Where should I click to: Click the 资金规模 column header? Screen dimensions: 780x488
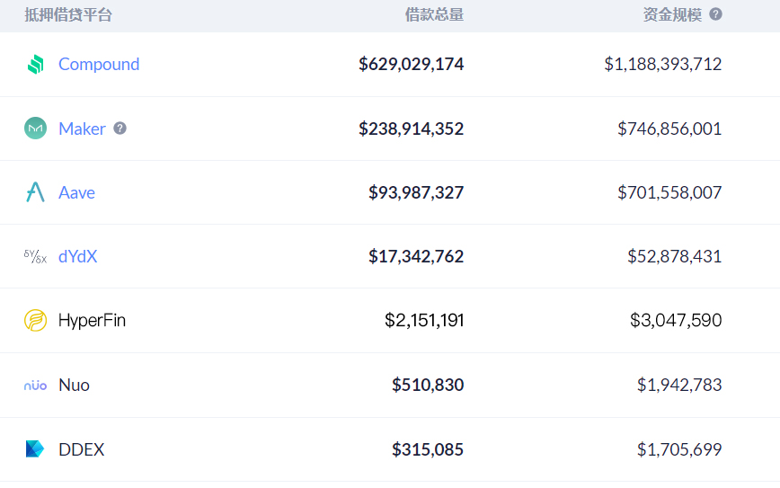tap(672, 14)
